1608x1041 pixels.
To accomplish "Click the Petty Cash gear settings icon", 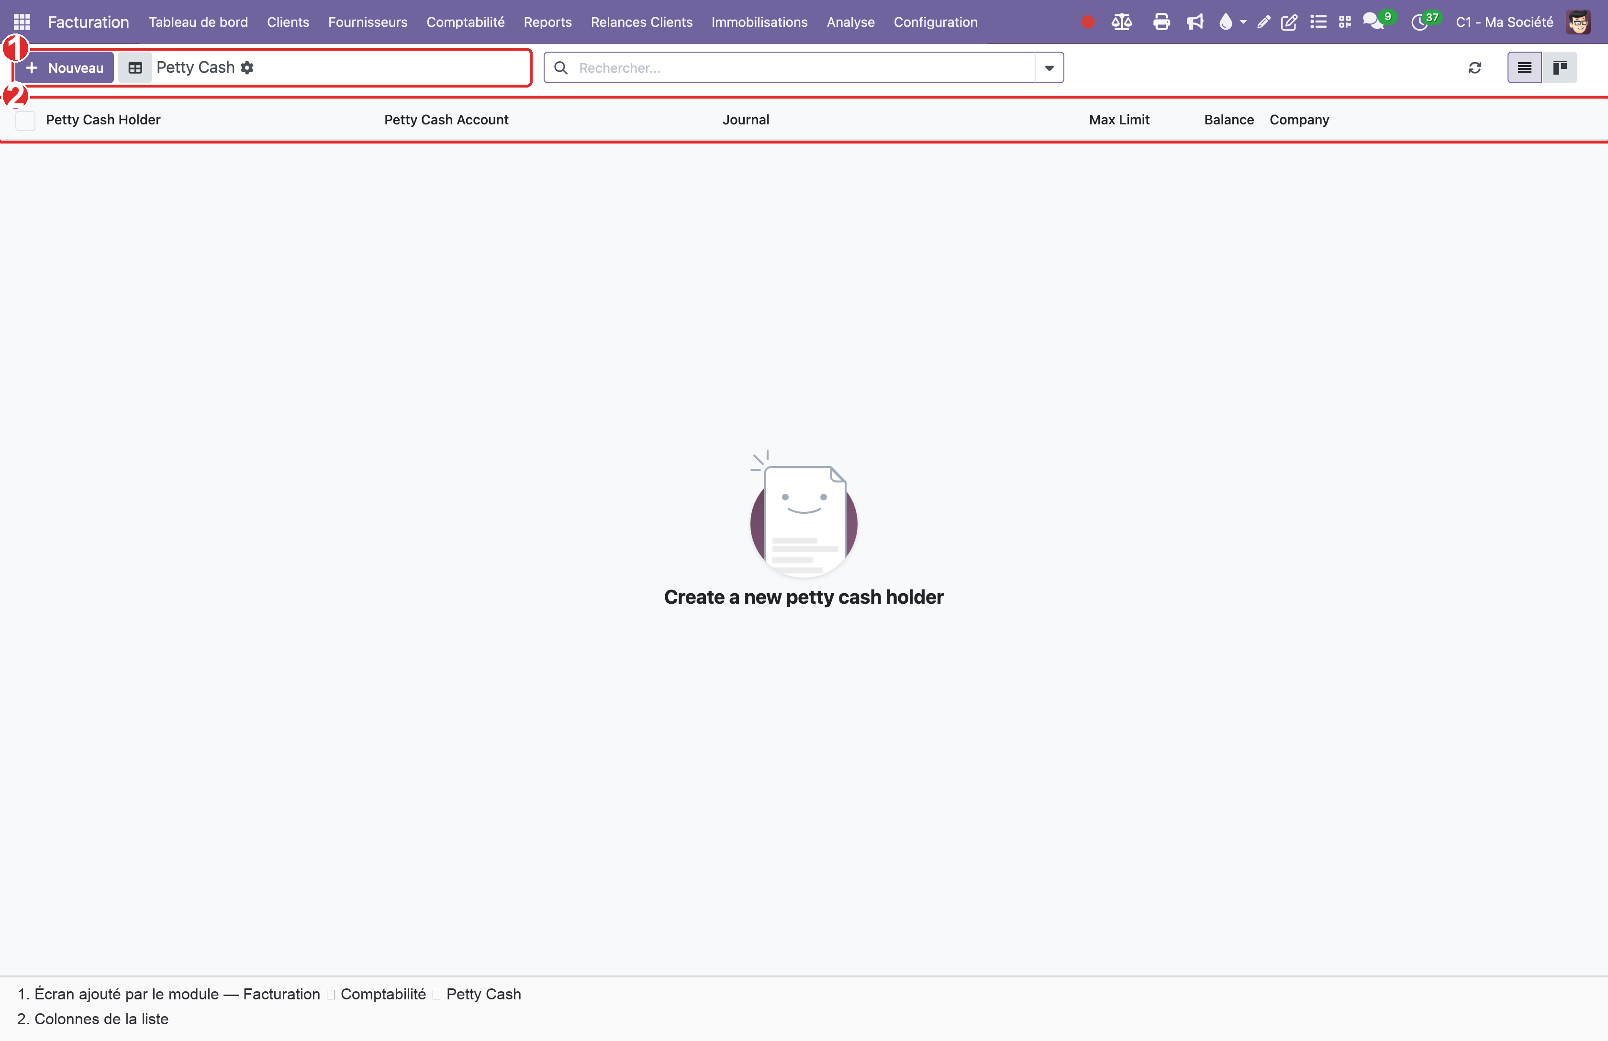I will (247, 67).
